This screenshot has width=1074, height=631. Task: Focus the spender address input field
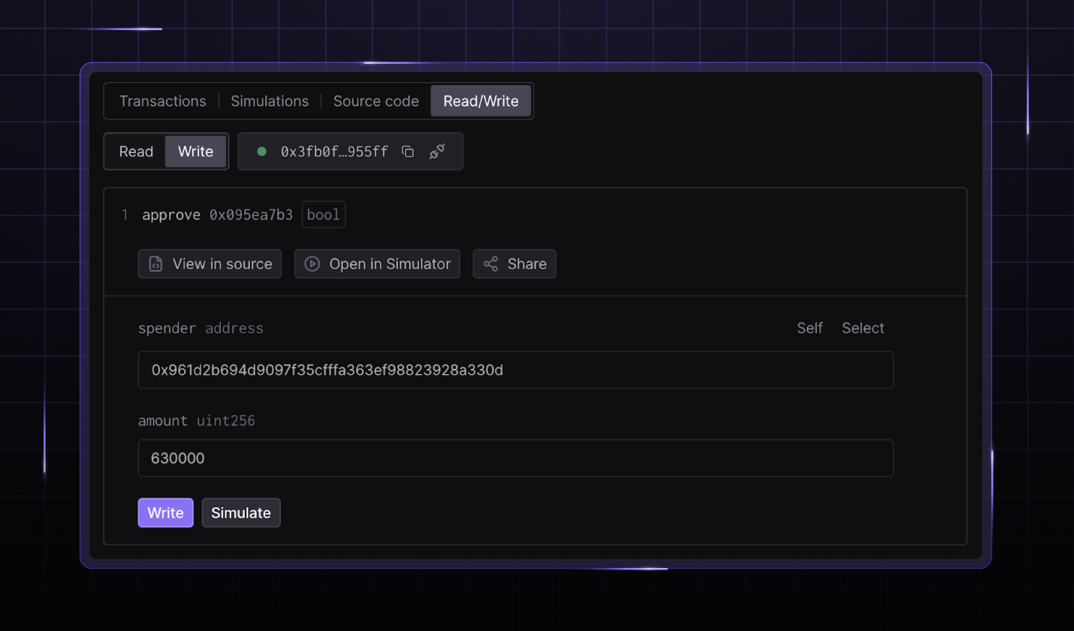(x=515, y=370)
